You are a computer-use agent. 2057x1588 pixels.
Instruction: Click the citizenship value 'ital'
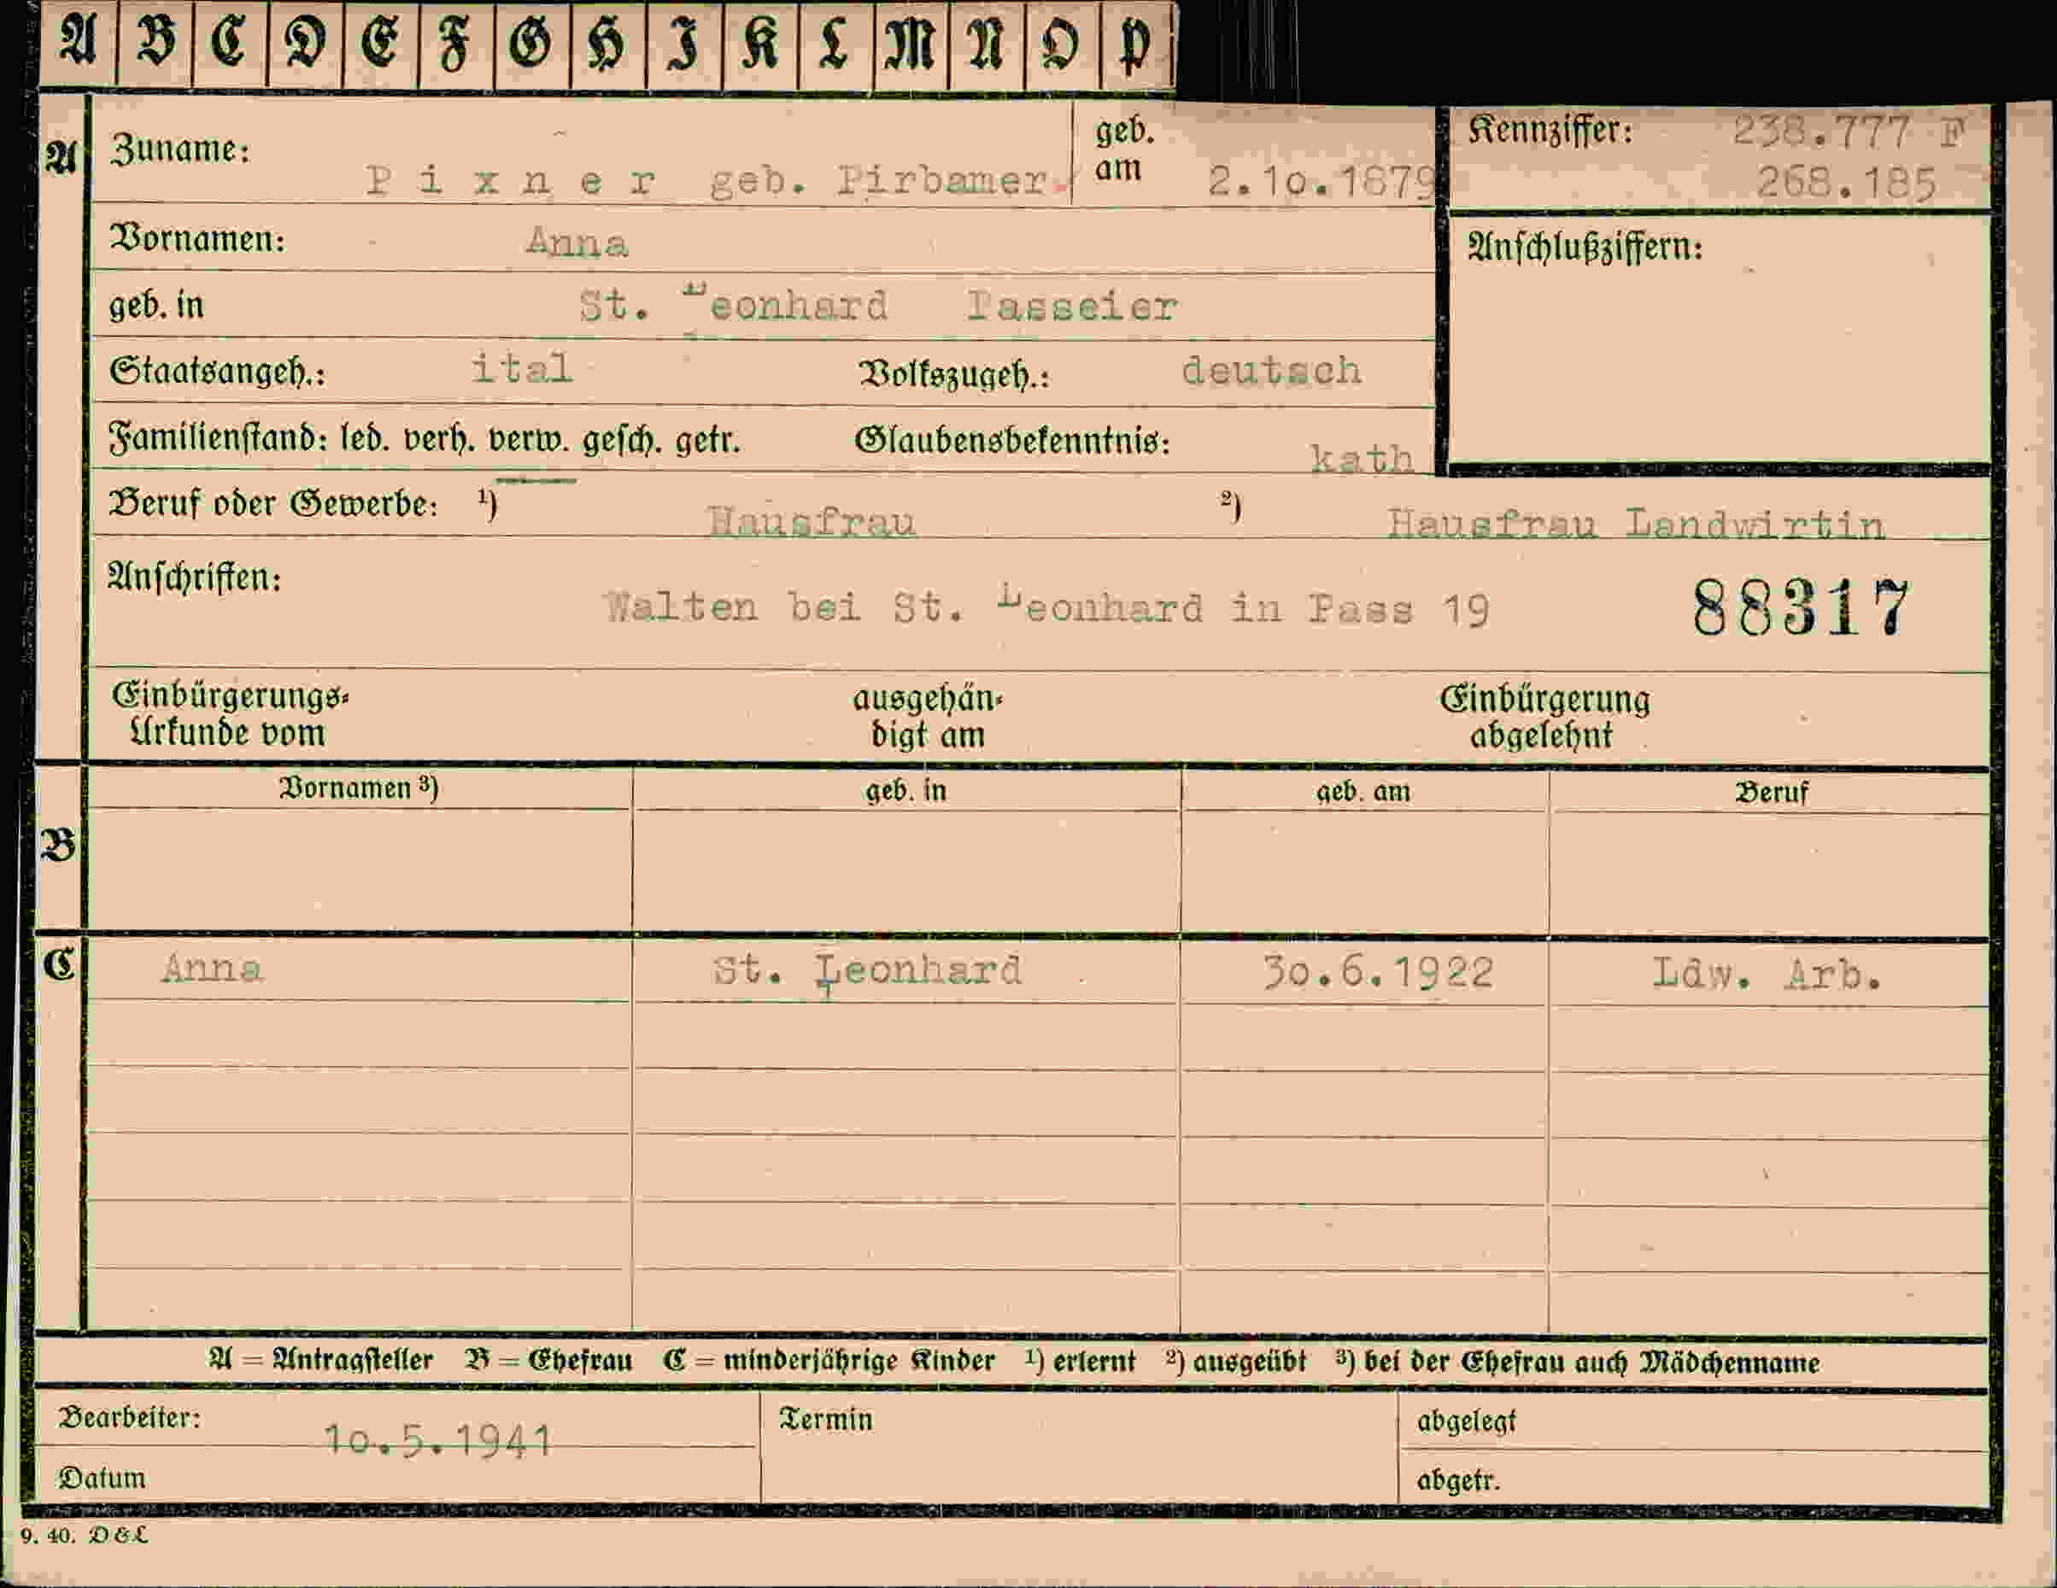522,367
